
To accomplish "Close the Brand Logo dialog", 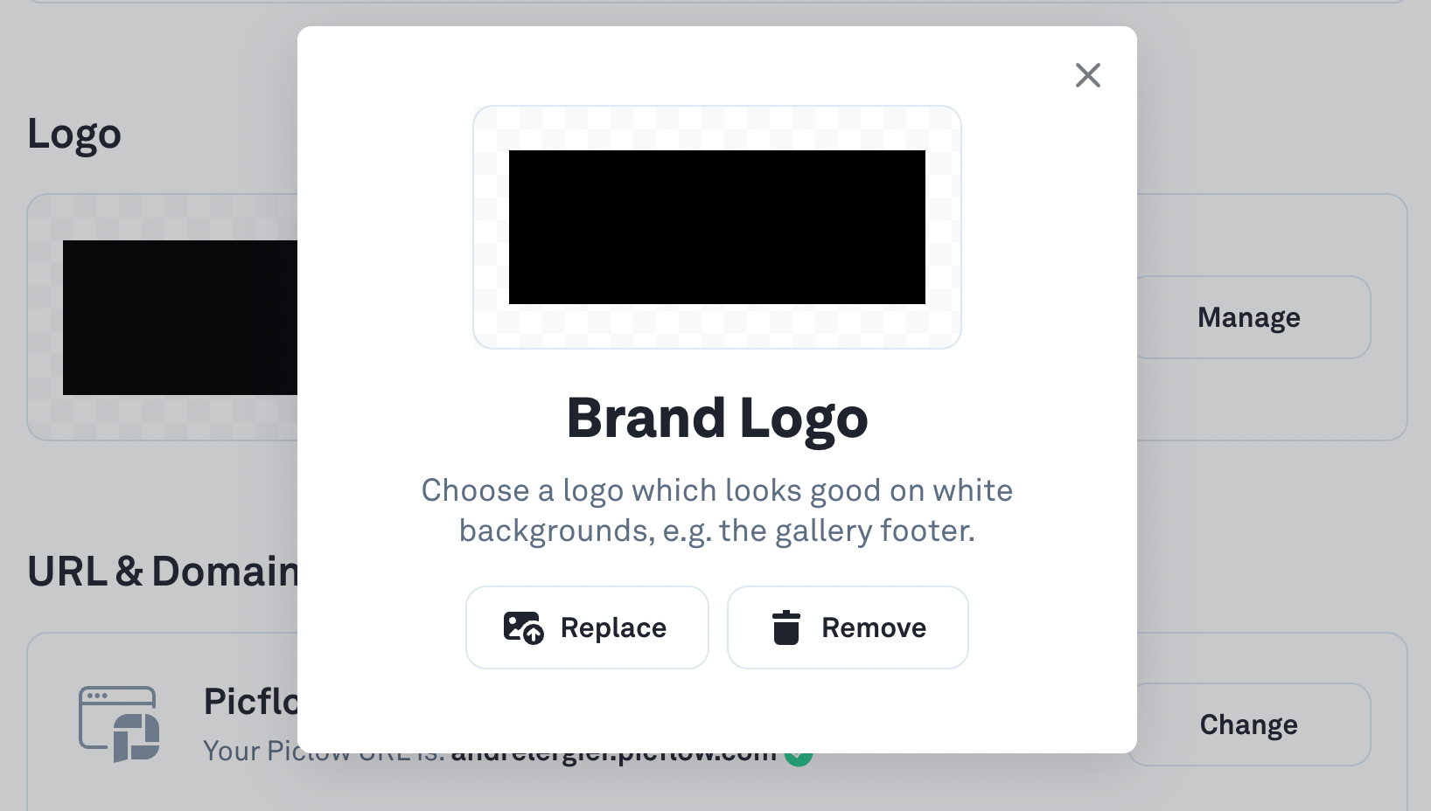I will [1087, 75].
